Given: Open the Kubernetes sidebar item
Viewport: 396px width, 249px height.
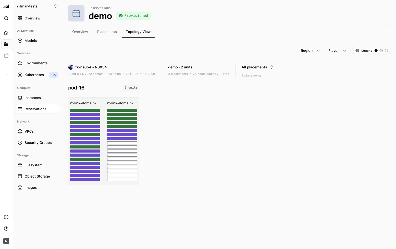Looking at the screenshot, I should [x=38, y=75].
